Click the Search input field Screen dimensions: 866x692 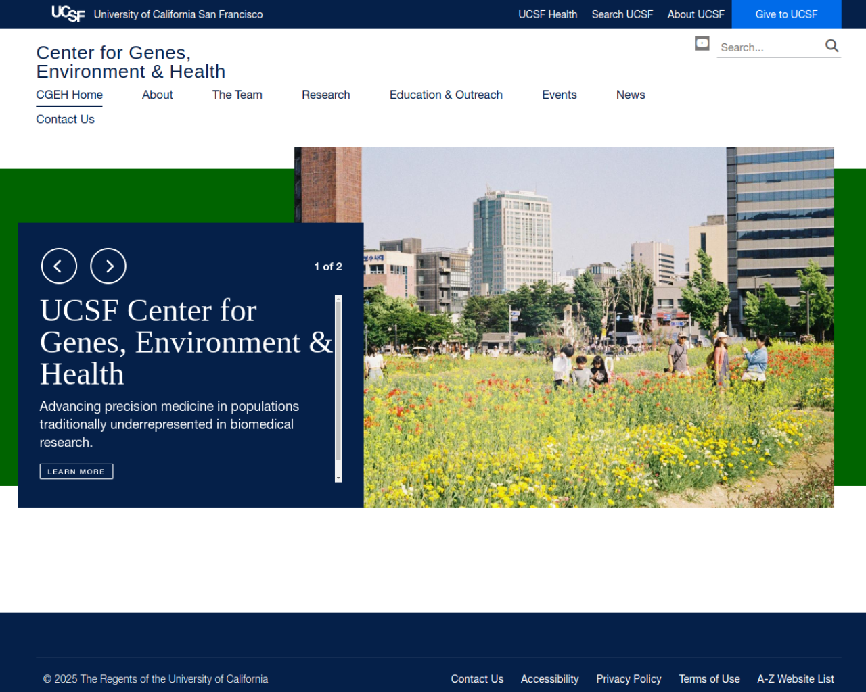(x=770, y=47)
